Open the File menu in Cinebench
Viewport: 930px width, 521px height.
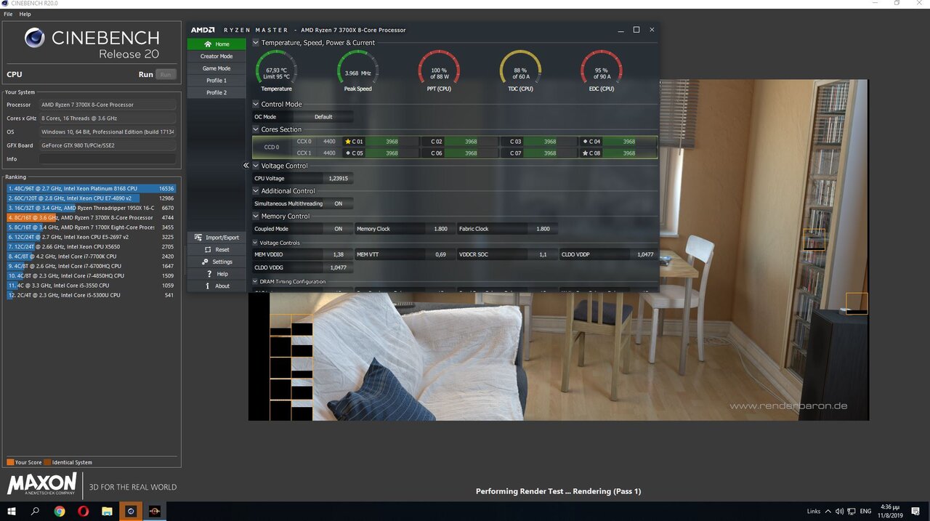[8, 14]
